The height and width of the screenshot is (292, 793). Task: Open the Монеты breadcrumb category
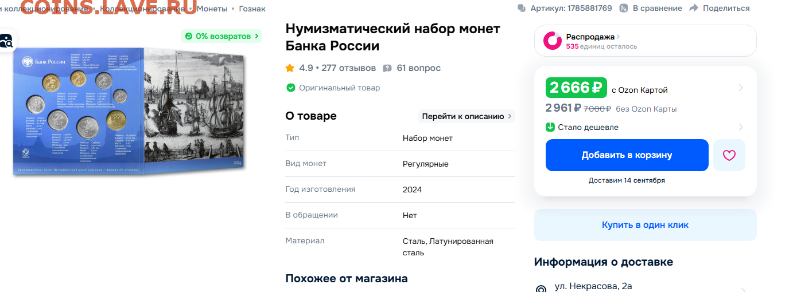[x=212, y=9]
